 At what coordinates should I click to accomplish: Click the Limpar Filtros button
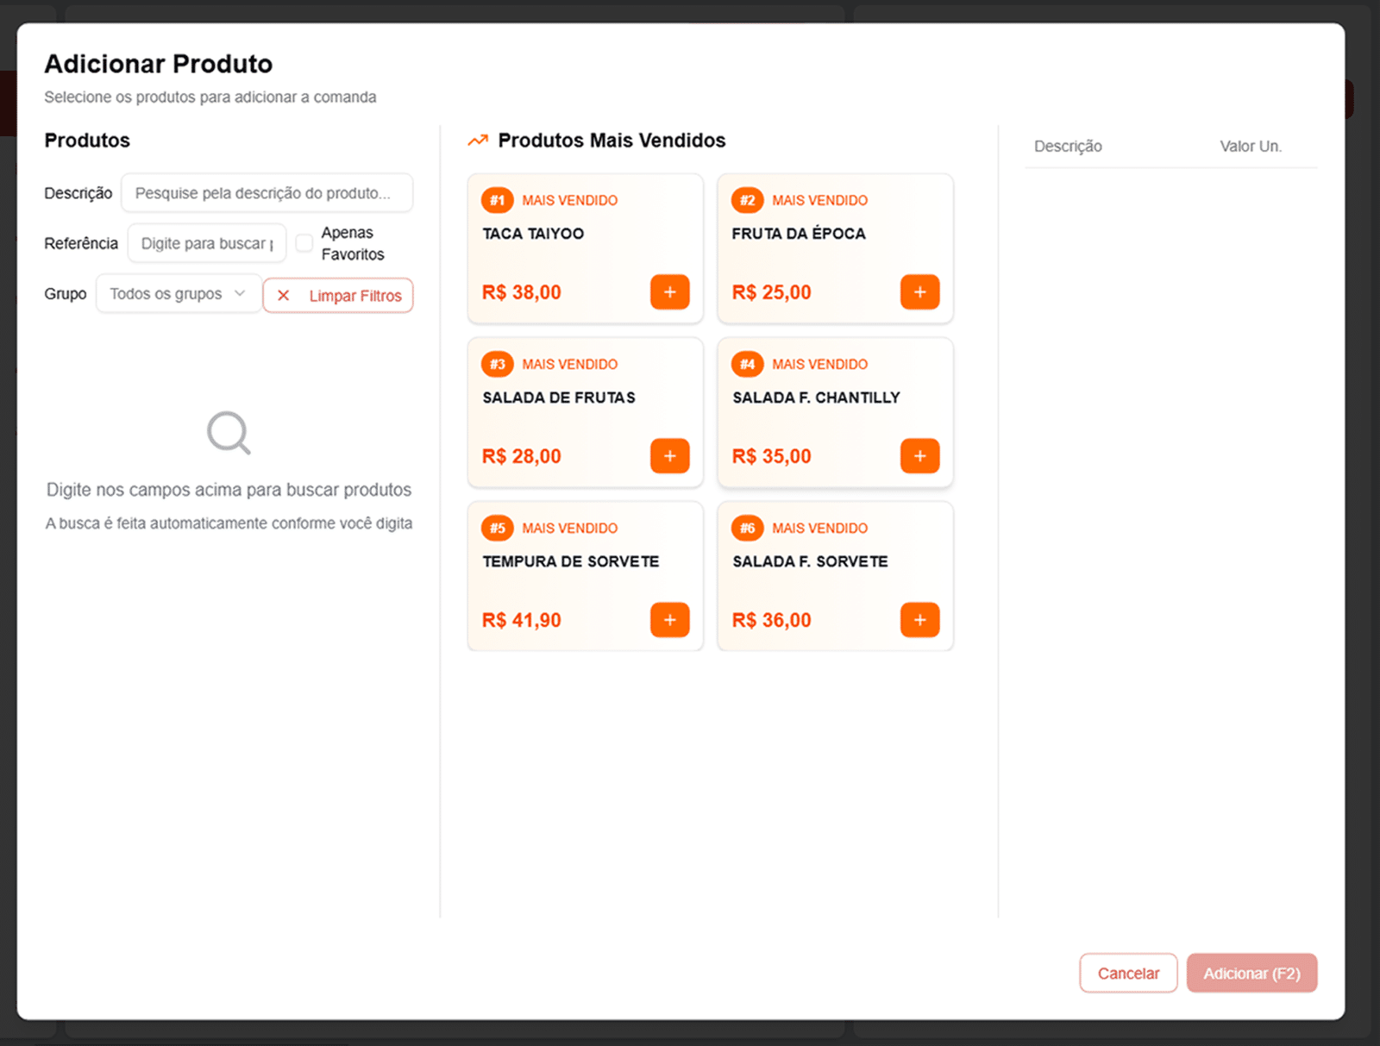[x=338, y=296]
